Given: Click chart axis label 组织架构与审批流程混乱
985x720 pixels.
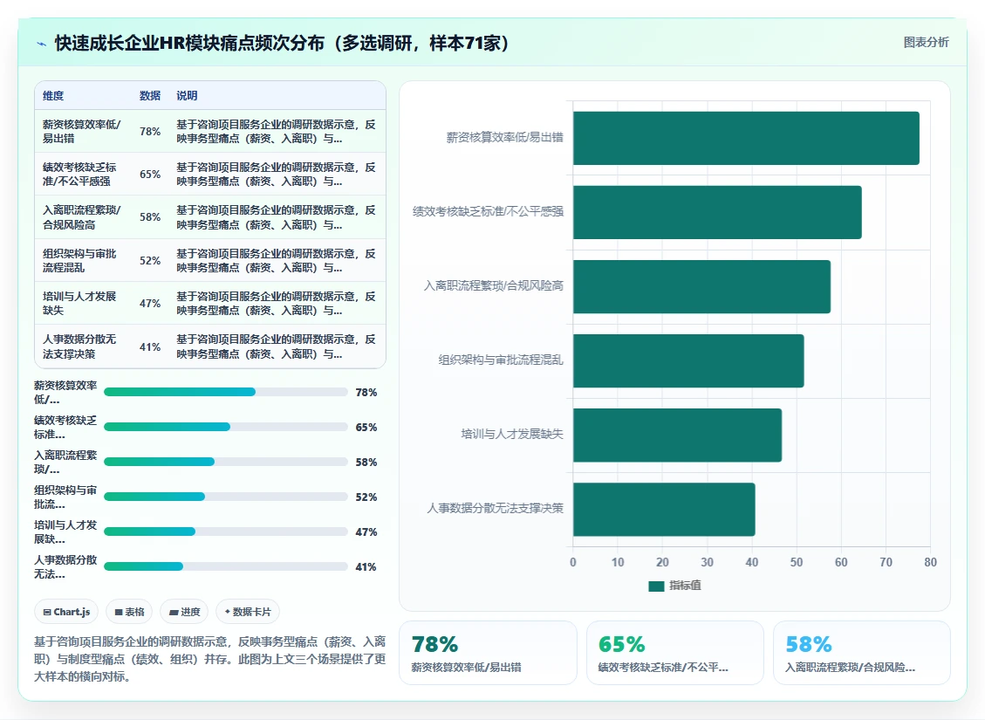Looking at the screenshot, I should click(501, 360).
